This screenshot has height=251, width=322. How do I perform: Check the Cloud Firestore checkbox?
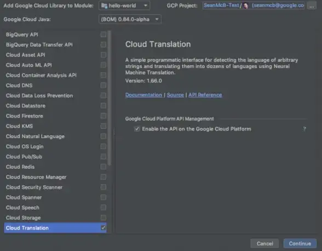point(104,116)
